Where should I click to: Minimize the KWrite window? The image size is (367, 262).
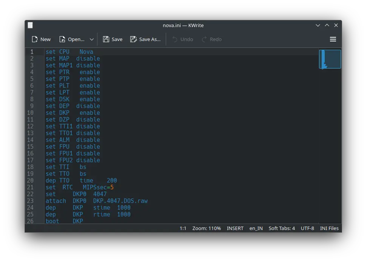point(318,25)
